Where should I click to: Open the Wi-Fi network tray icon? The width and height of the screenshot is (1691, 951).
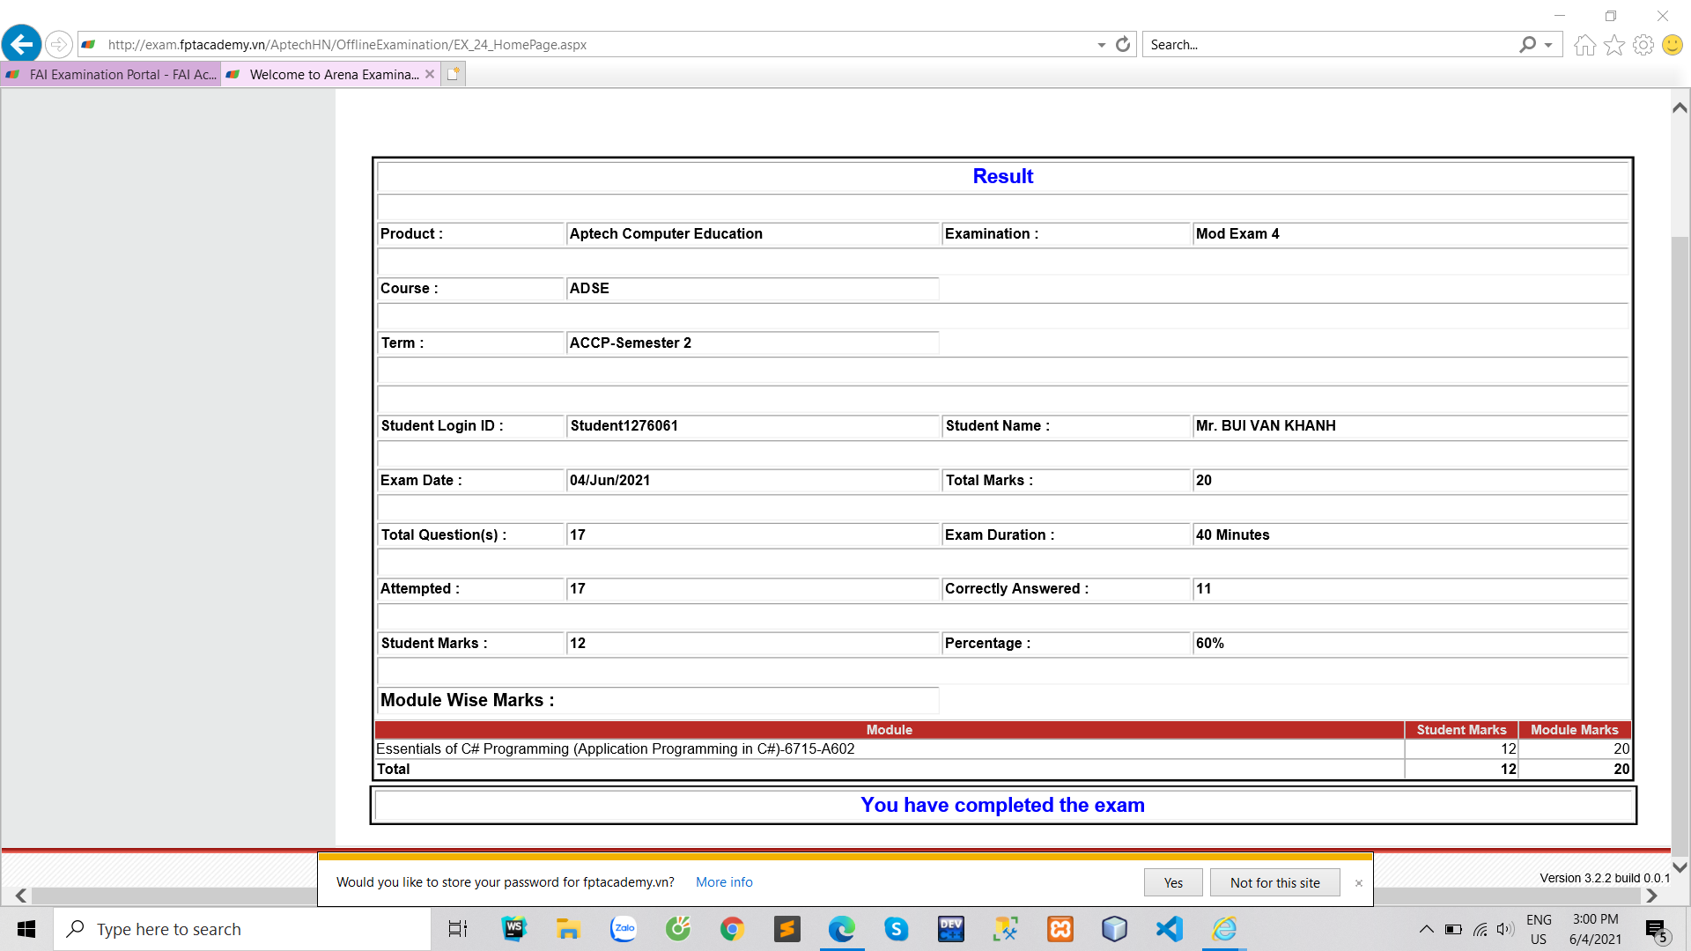click(1481, 929)
